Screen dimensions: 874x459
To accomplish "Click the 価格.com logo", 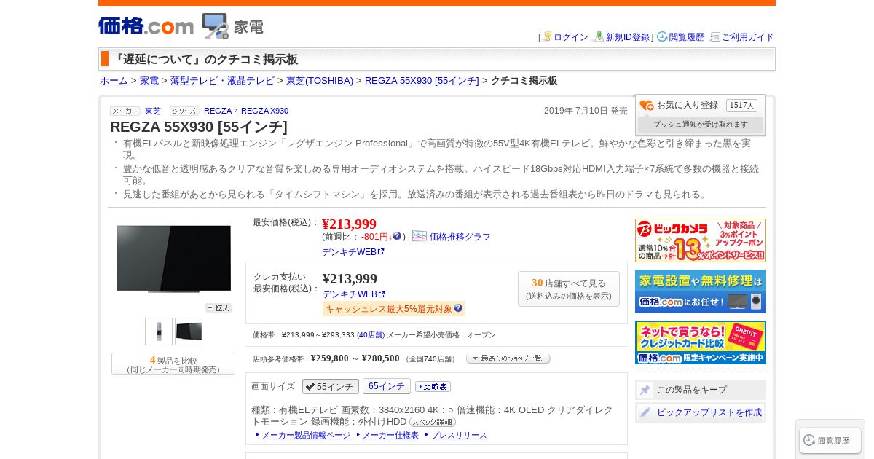I will [146, 26].
